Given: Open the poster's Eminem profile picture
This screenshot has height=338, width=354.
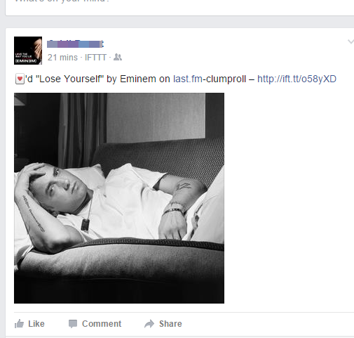Looking at the screenshot, I should point(28,51).
